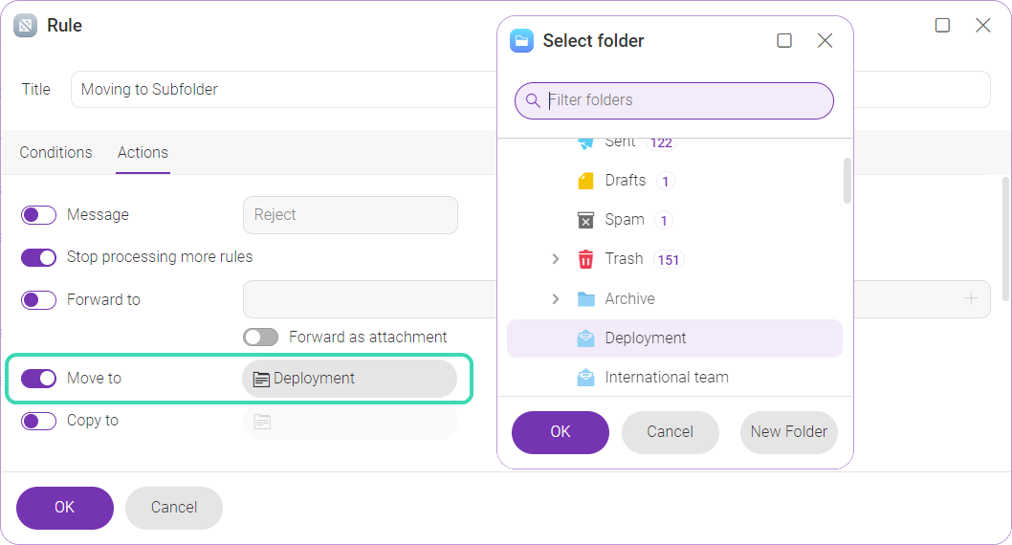This screenshot has width=1012, height=545.
Task: Click the red Trash bin icon
Action: click(585, 259)
